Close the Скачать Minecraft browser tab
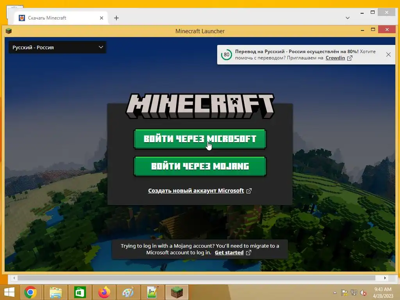 102,18
